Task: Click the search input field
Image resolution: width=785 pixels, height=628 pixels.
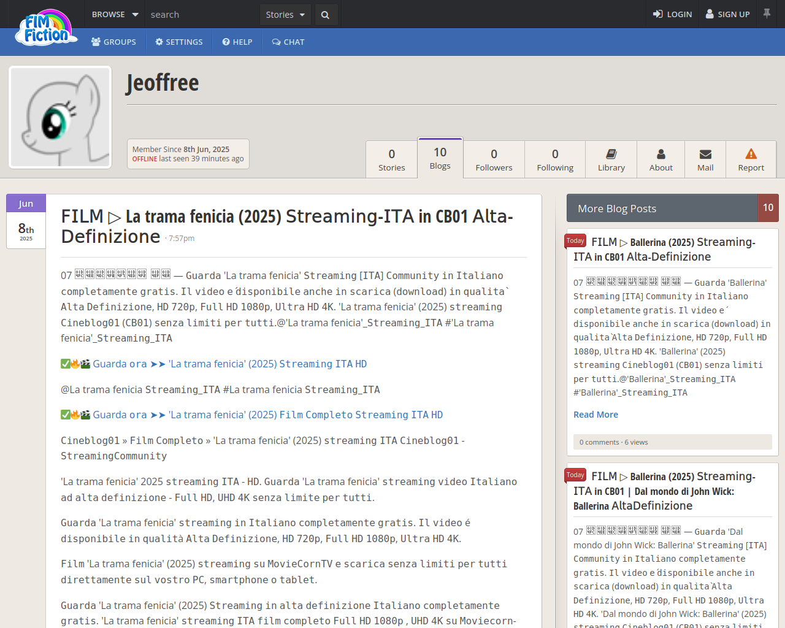Action: click(202, 15)
